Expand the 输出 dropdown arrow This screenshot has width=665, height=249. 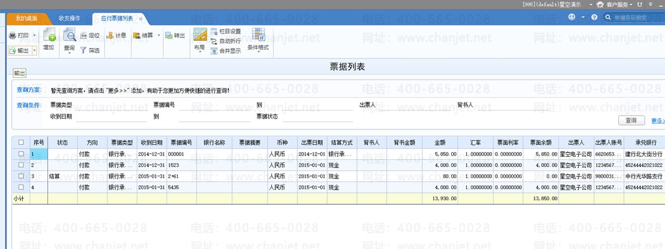34,51
